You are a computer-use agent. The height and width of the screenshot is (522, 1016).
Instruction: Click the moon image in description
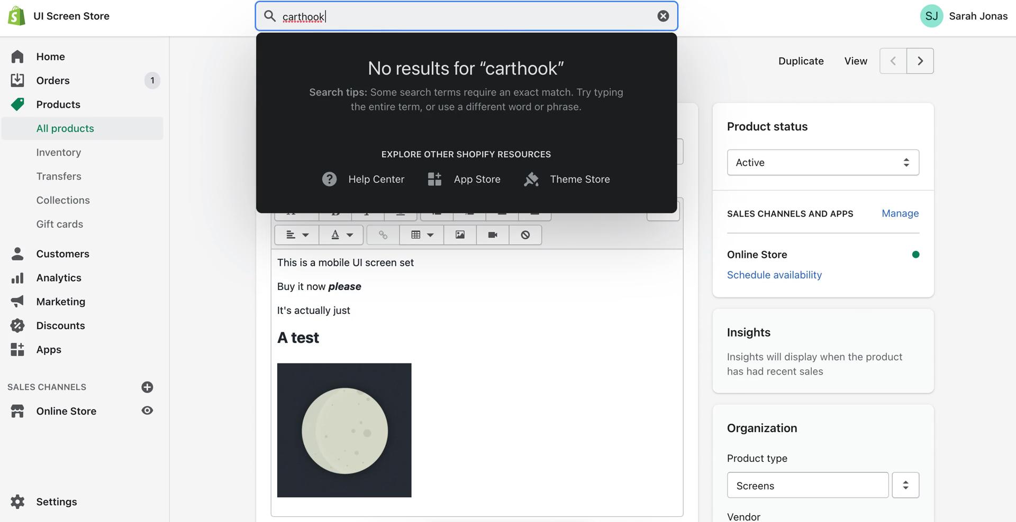(x=344, y=430)
